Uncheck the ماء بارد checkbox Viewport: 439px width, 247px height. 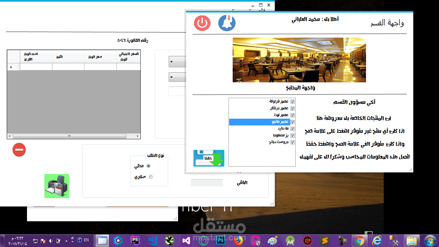pos(292,129)
